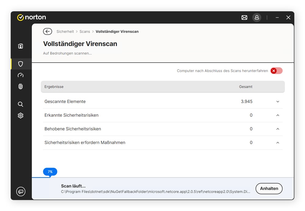
Task: Click the search magnifier sidebar icon
Action: 20,104
